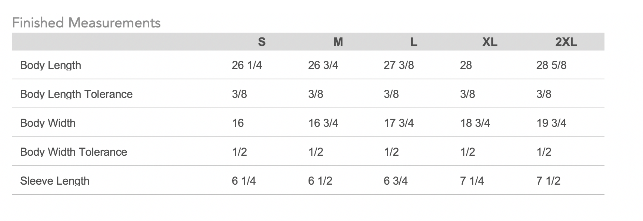Click the 7 1/4 sleeve length value
Viewport: 643px width, 221px height.
tap(472, 181)
